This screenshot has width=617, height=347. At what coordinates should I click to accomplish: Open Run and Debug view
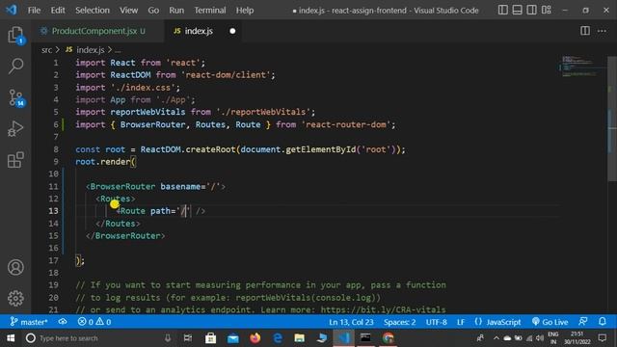[15, 128]
